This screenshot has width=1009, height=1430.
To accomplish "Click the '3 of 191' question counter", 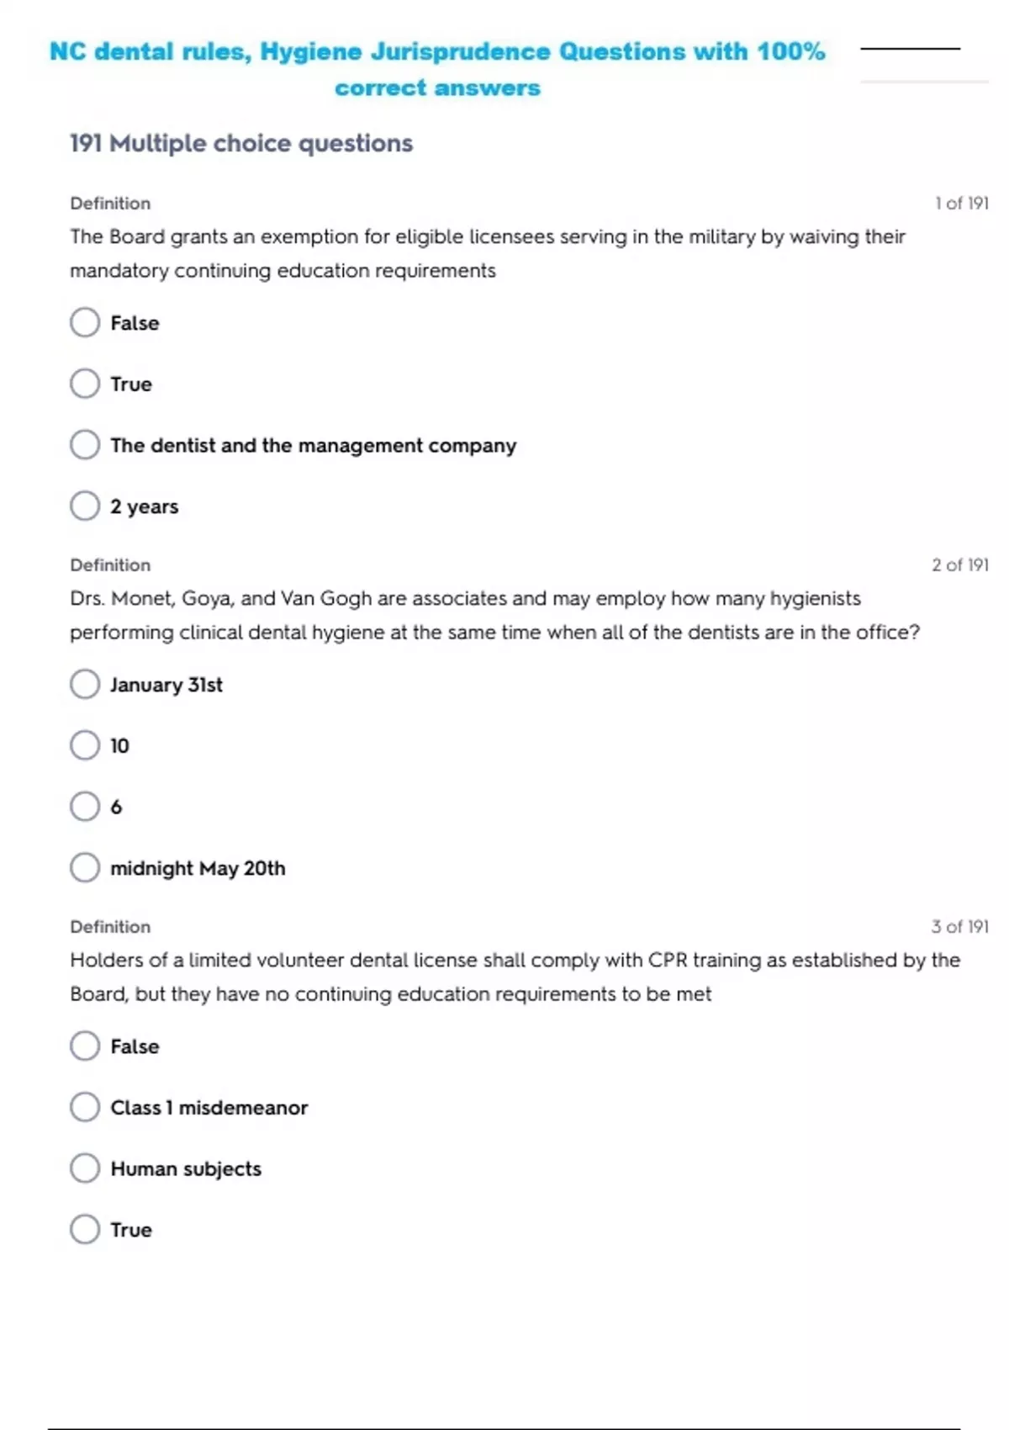I will pyautogui.click(x=959, y=927).
